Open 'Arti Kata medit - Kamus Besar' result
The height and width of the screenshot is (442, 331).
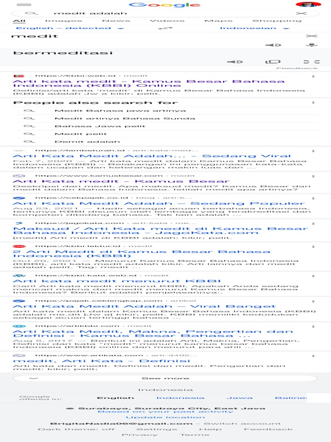[x=121, y=181]
